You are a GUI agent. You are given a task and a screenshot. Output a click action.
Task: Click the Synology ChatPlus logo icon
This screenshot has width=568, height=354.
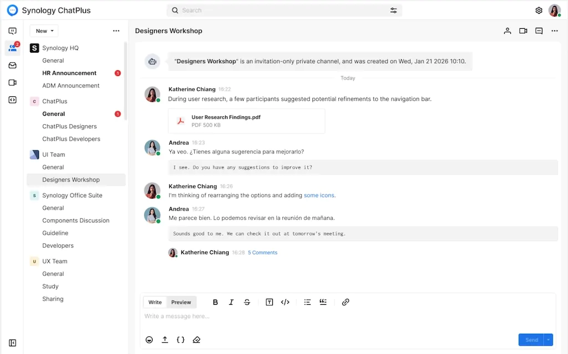pos(12,10)
